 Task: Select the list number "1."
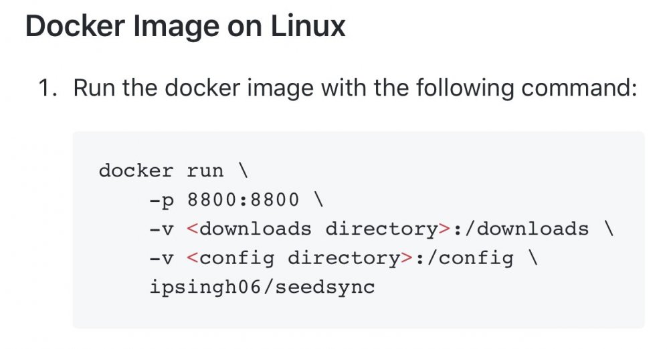tap(47, 88)
